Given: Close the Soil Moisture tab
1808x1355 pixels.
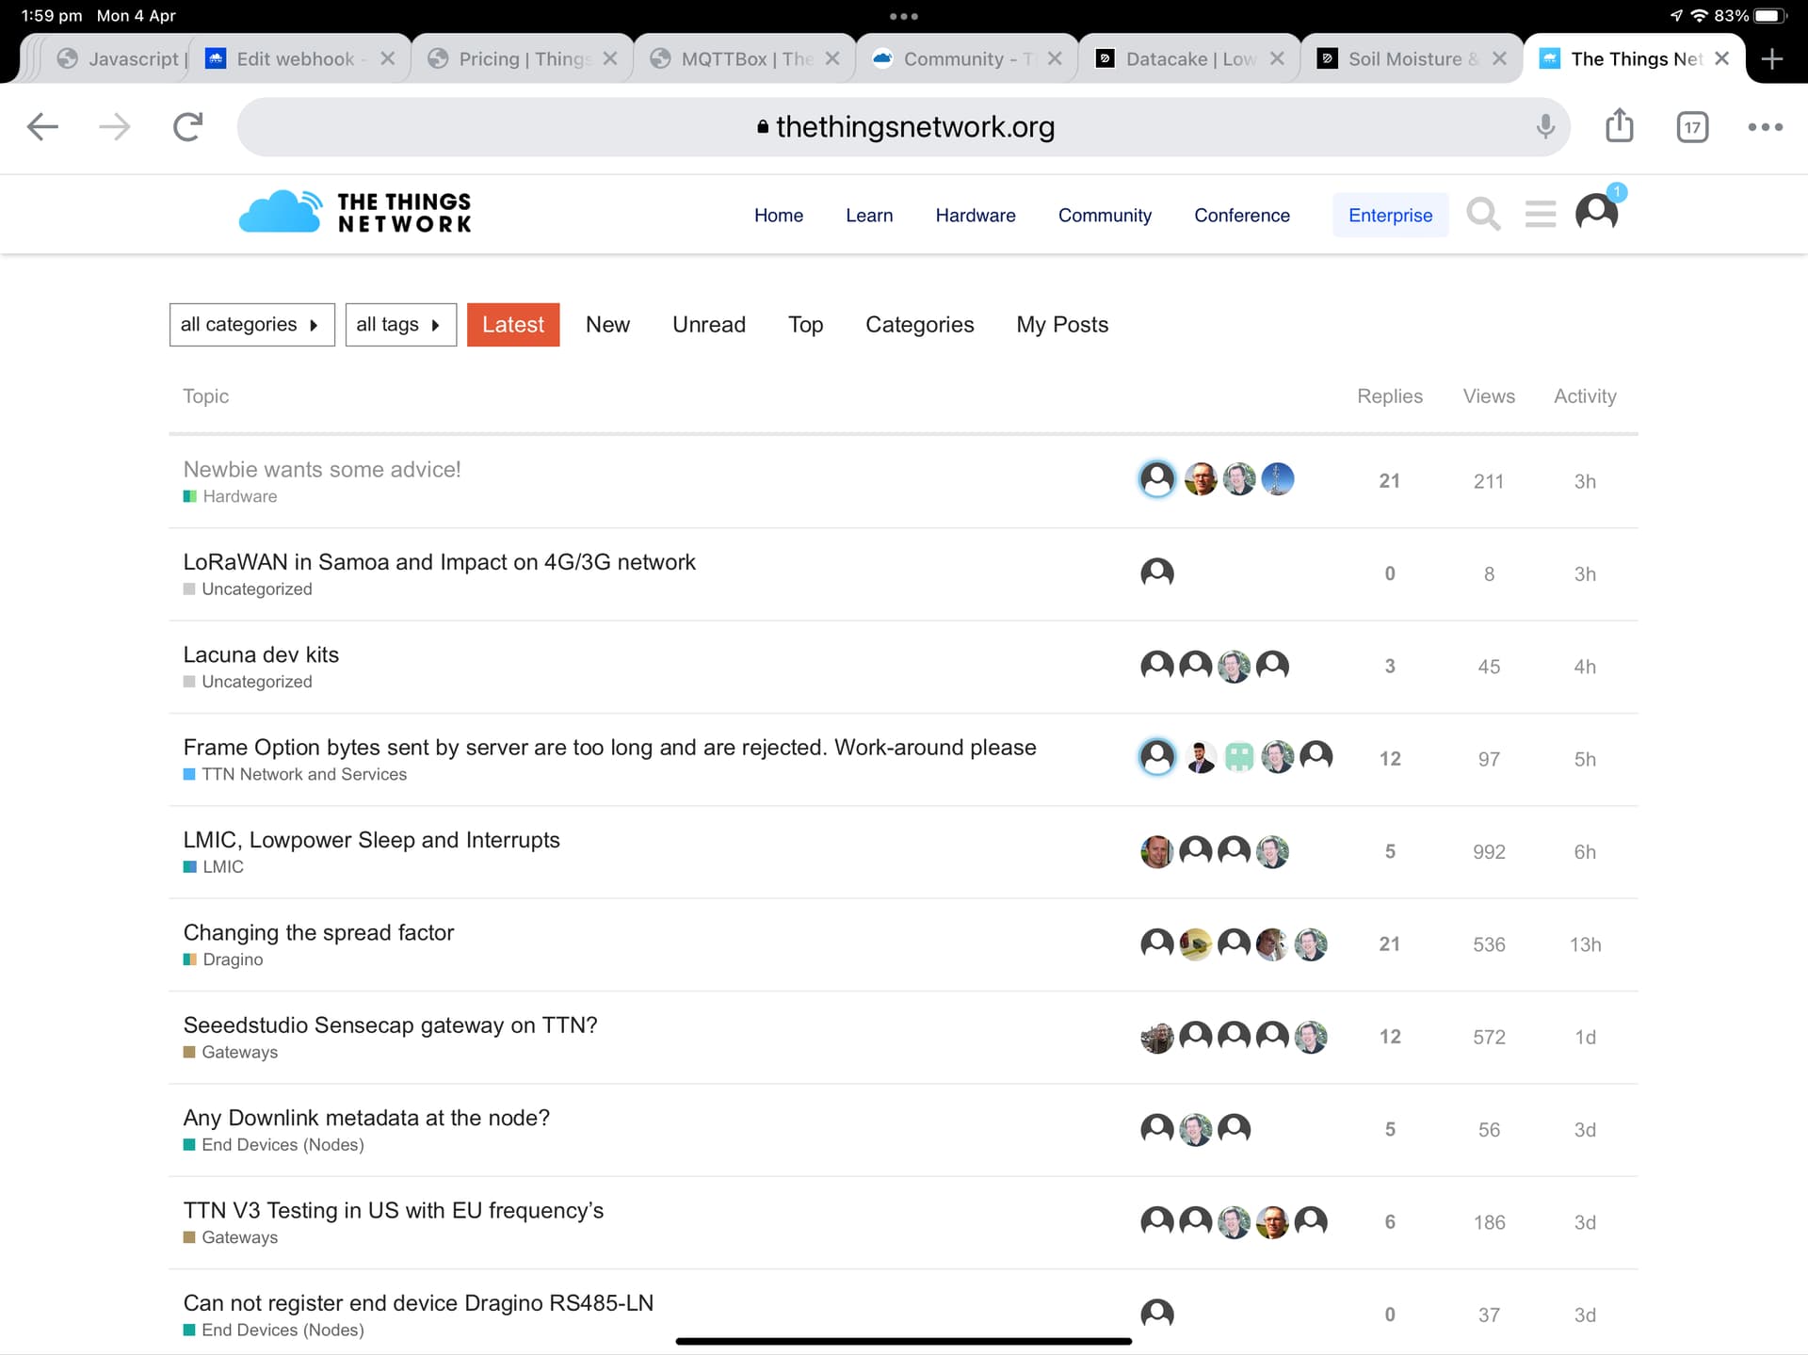Looking at the screenshot, I should point(1500,58).
